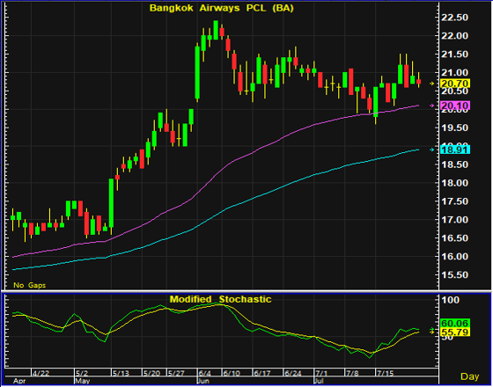Select the 6/4 date on time axis
The height and width of the screenshot is (387, 493).
point(204,374)
